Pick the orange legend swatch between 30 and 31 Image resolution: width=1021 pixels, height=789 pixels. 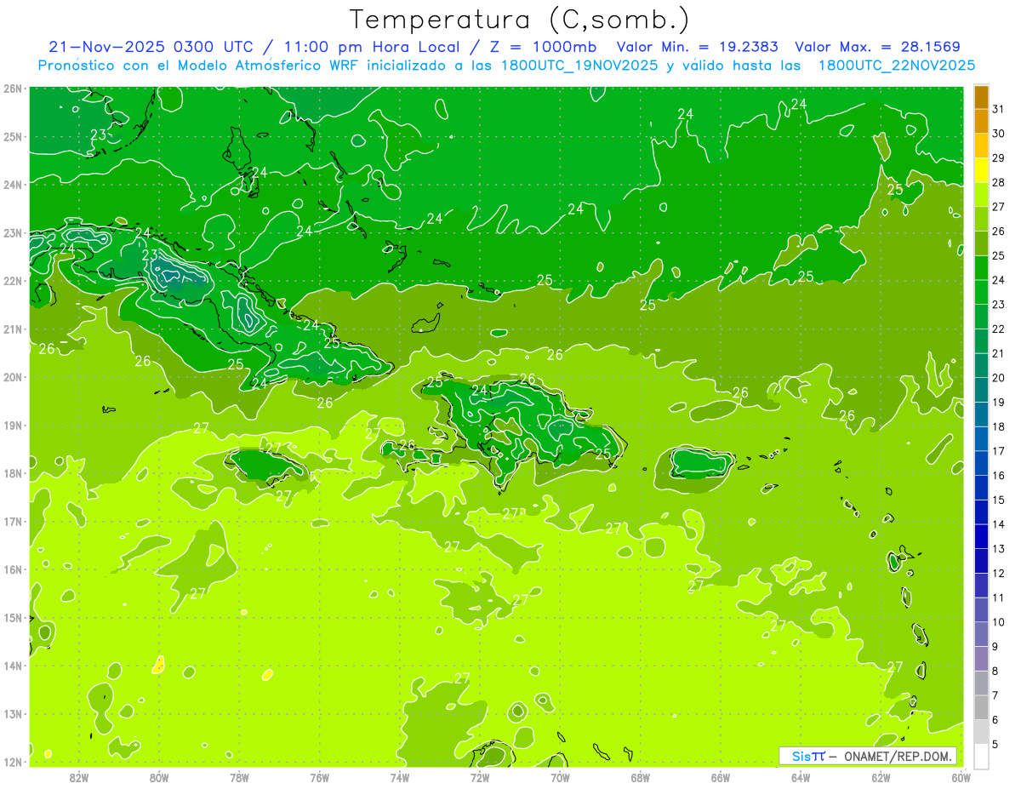pos(981,122)
